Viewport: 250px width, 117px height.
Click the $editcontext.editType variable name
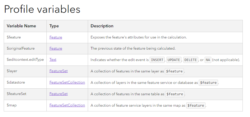click(25, 60)
